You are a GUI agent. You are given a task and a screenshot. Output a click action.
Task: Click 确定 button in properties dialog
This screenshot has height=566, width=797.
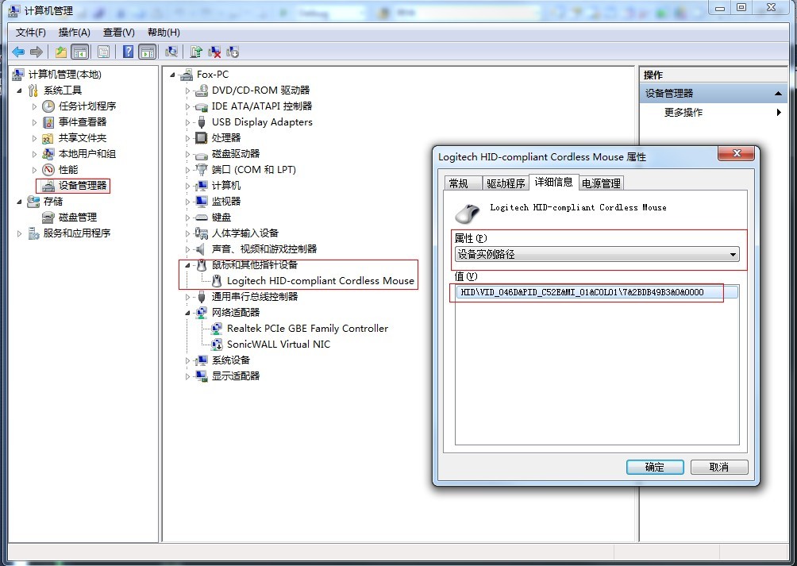(x=655, y=468)
